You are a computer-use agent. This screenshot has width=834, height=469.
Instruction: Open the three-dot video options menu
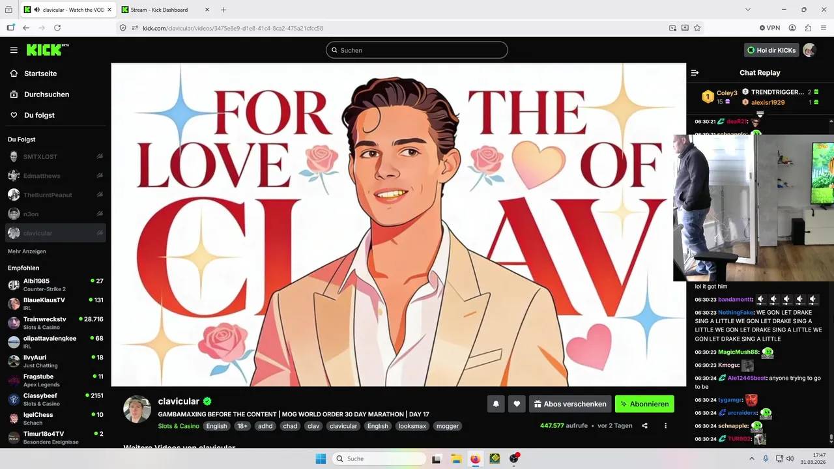coord(665,426)
